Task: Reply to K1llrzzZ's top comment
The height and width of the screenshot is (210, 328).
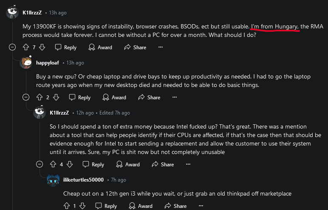Action: [66, 47]
